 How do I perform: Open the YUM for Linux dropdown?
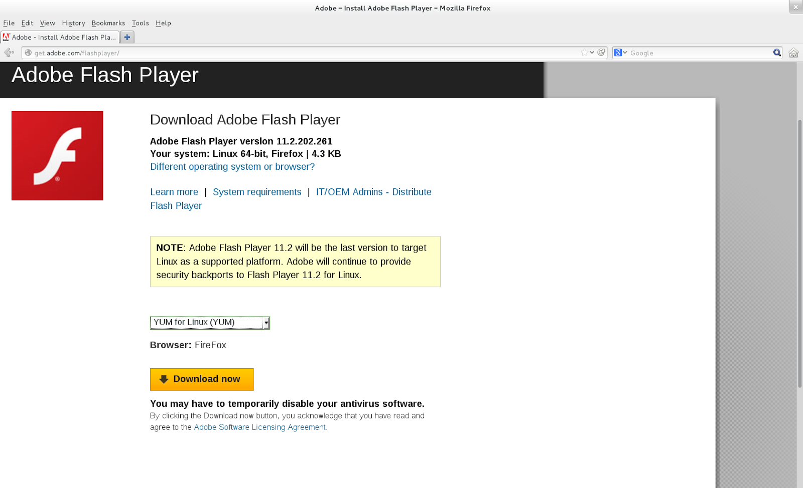click(210, 323)
